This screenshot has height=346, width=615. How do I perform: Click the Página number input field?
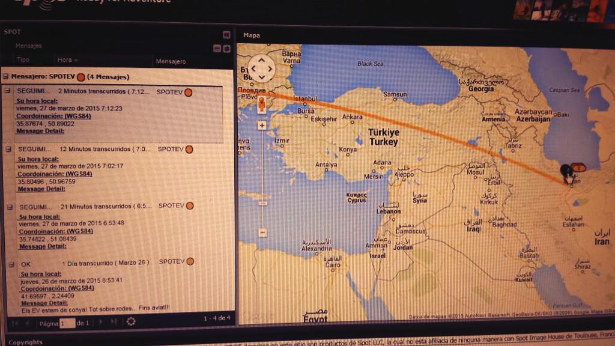[x=67, y=323]
